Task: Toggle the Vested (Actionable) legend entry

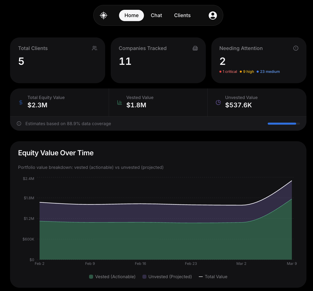Action: click(x=112, y=276)
